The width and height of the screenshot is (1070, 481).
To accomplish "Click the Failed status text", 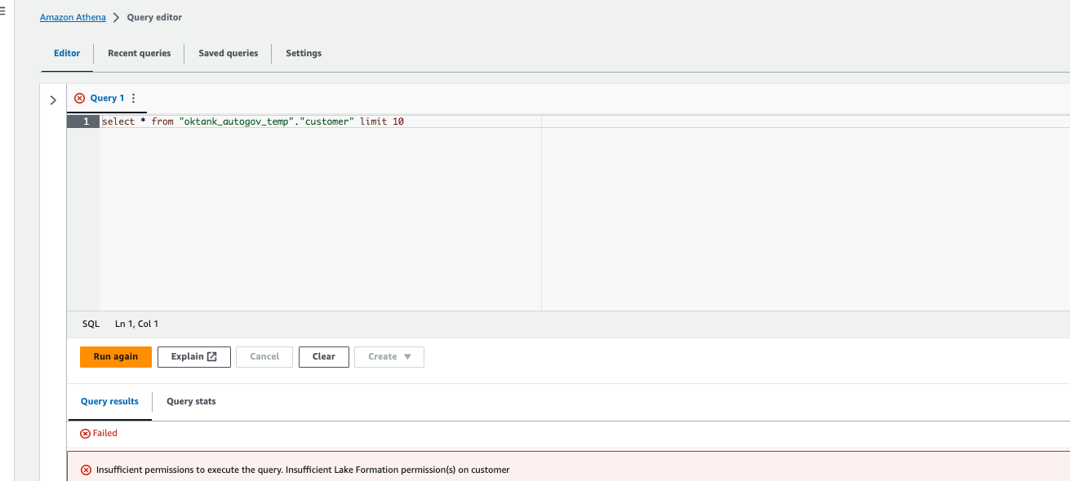I will tap(105, 434).
